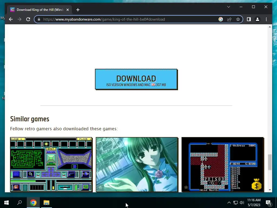Click star on anime game thumbnail

coord(101,187)
